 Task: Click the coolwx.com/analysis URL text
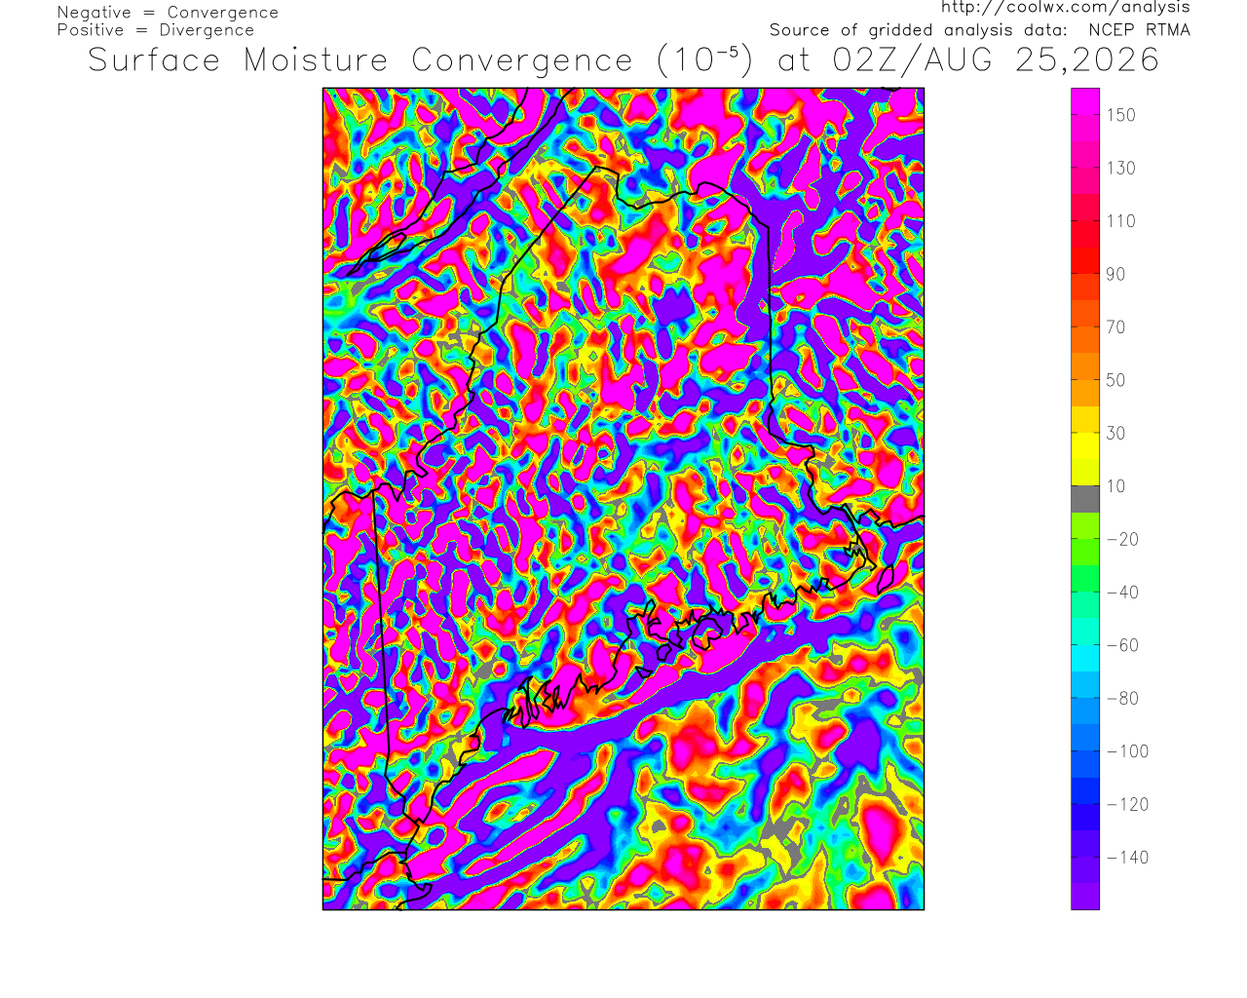click(x=1065, y=7)
